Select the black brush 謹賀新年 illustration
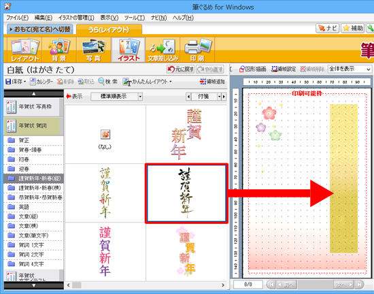The height and width of the screenshot is (294, 374). [186, 193]
